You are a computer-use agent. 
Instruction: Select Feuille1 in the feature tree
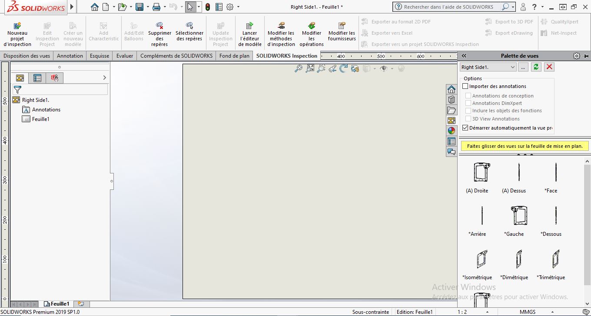36,119
